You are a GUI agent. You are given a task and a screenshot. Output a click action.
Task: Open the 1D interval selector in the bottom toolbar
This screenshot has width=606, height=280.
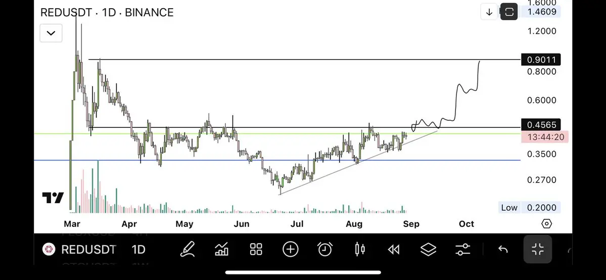pyautogui.click(x=138, y=250)
